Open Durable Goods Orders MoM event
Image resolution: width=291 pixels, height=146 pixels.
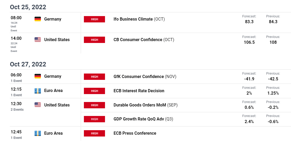coord(146,105)
